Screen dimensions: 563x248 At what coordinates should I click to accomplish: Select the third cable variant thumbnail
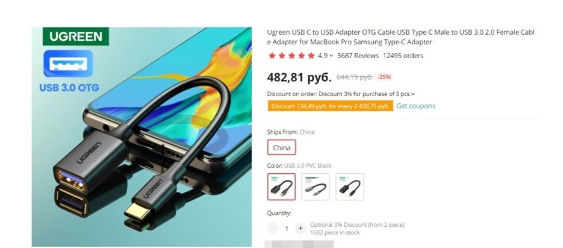350,187
